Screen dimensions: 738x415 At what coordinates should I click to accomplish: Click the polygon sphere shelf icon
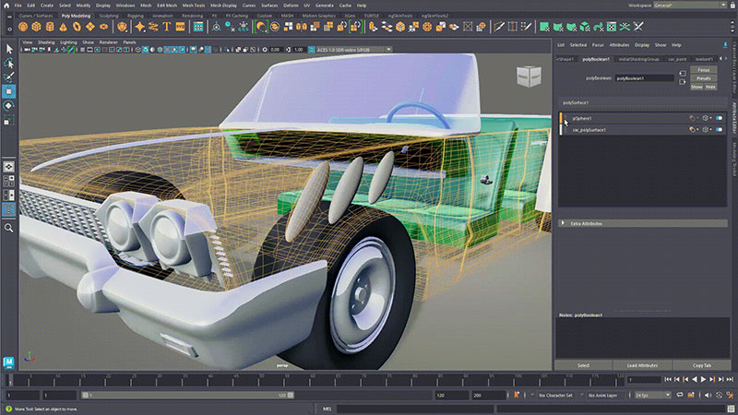click(22, 27)
